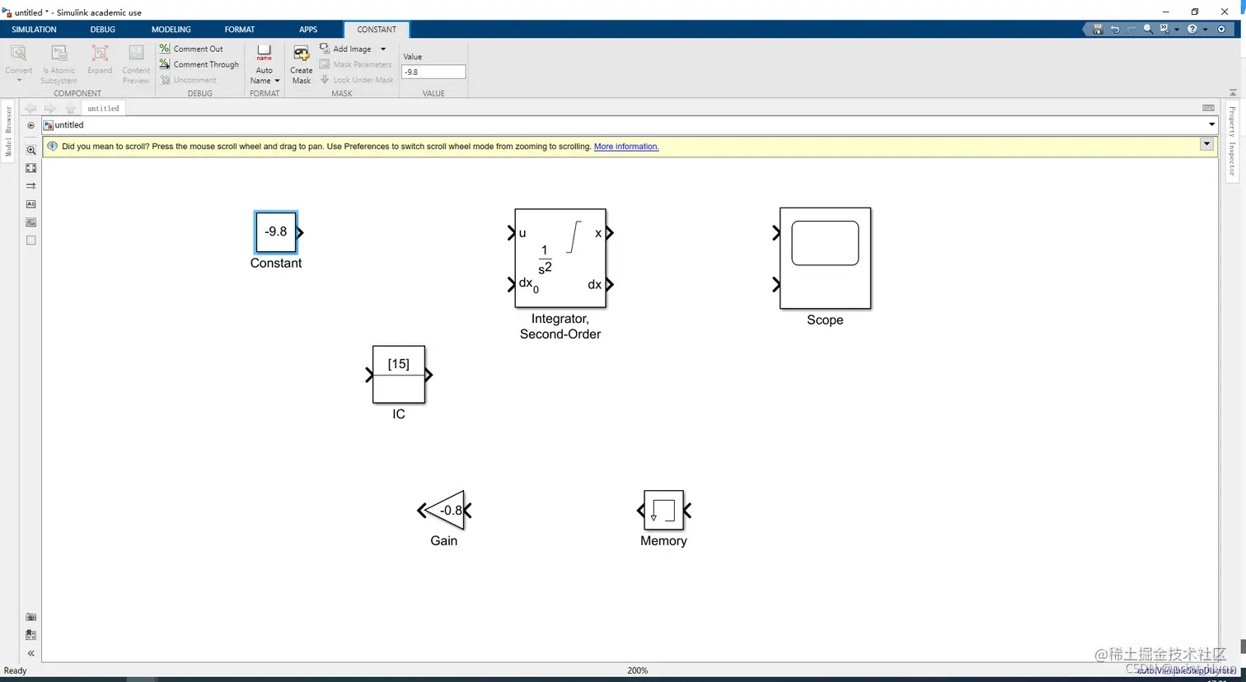Click the info icon in the notification bar
This screenshot has height=682, width=1246.
(53, 146)
